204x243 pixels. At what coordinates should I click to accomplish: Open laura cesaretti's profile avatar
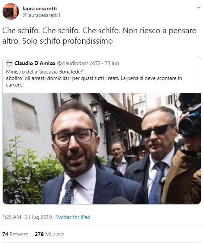(x=11, y=11)
